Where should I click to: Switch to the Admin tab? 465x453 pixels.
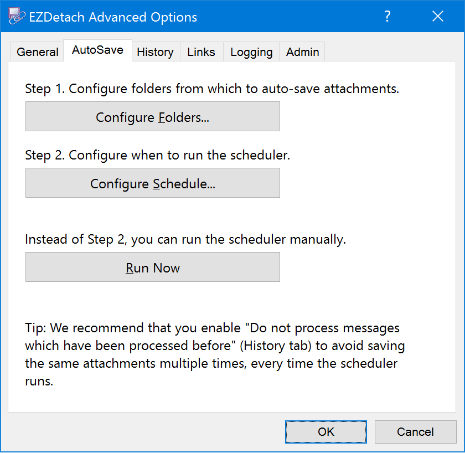[302, 52]
